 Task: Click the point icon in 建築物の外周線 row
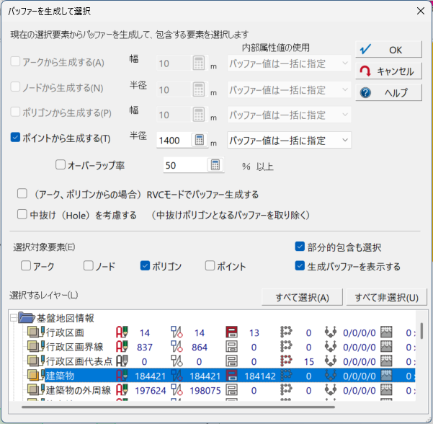pyautogui.click(x=286, y=390)
